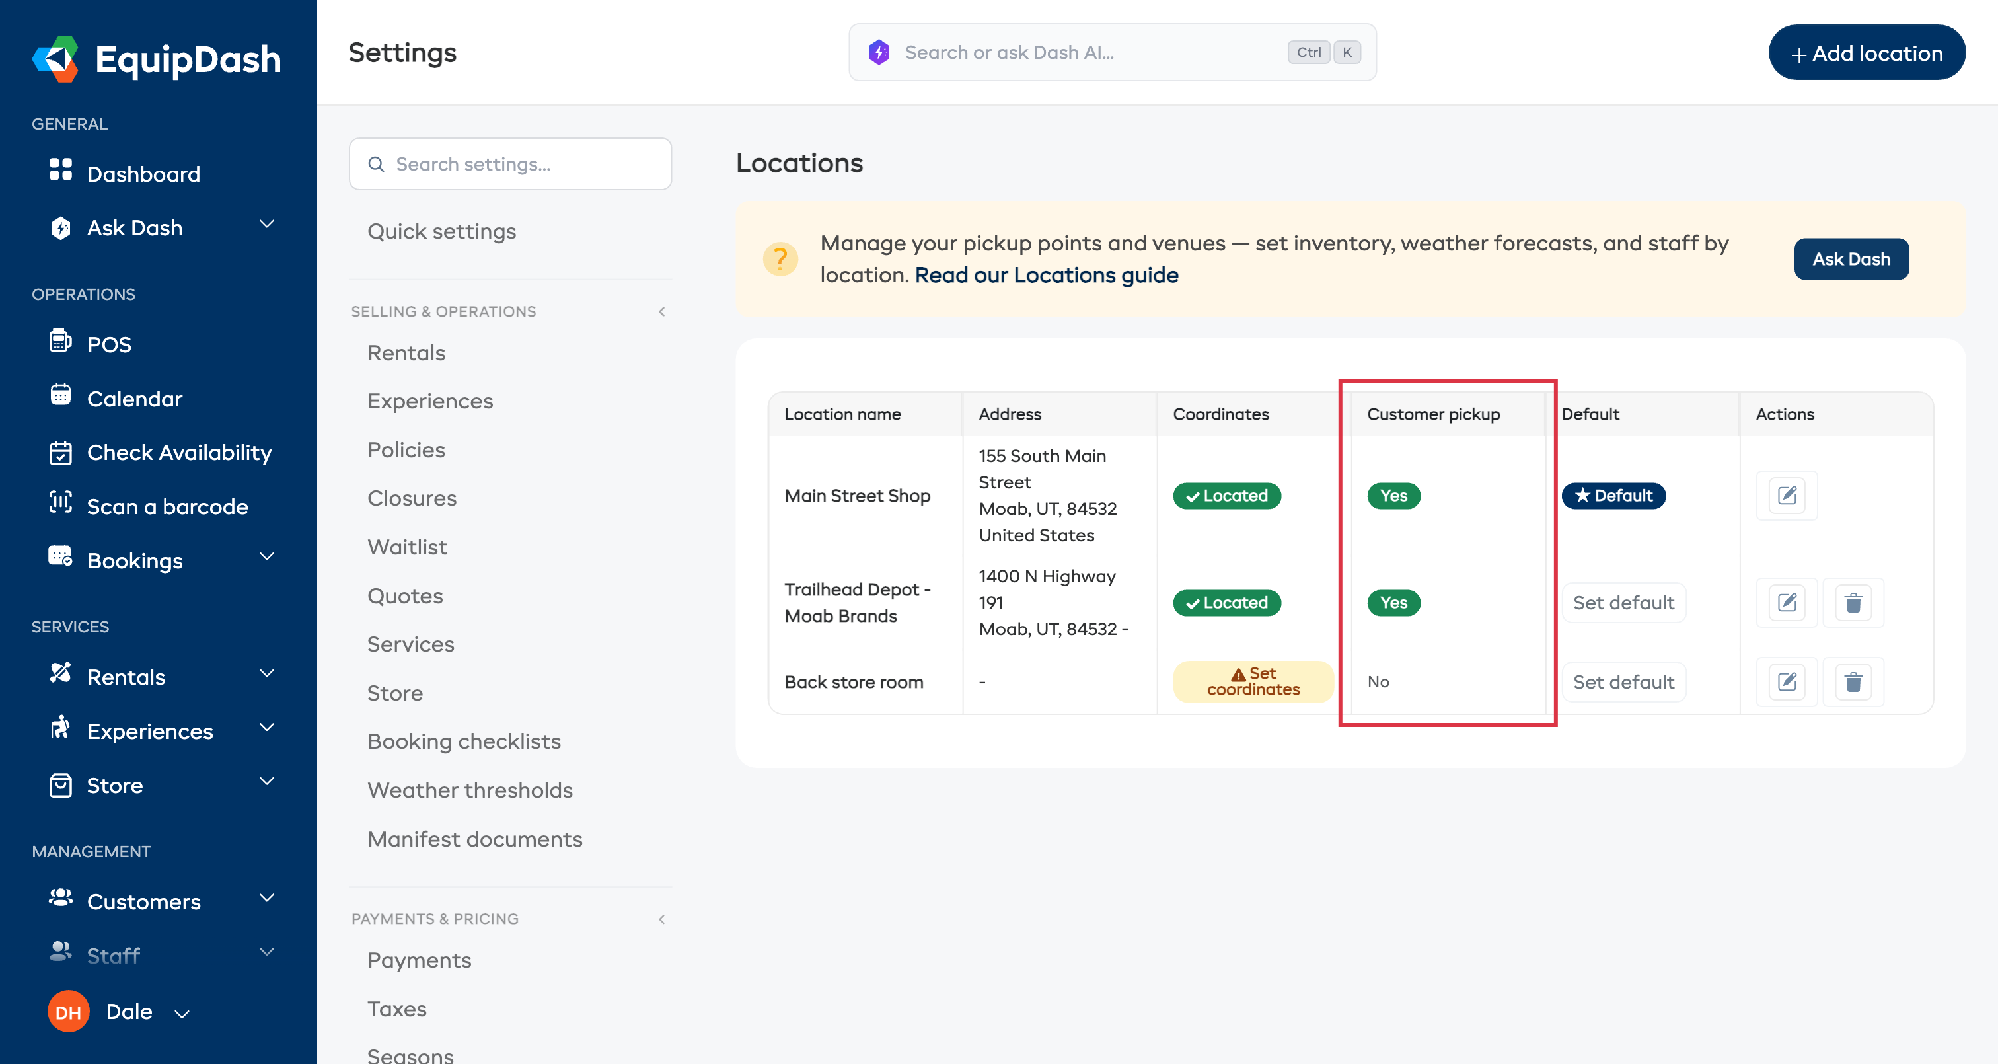The width and height of the screenshot is (1998, 1064).
Task: Expand the Staff sidebar chevron
Action: 267,952
